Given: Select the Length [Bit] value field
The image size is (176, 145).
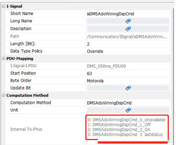Looking at the screenshot, I should coord(128,44).
